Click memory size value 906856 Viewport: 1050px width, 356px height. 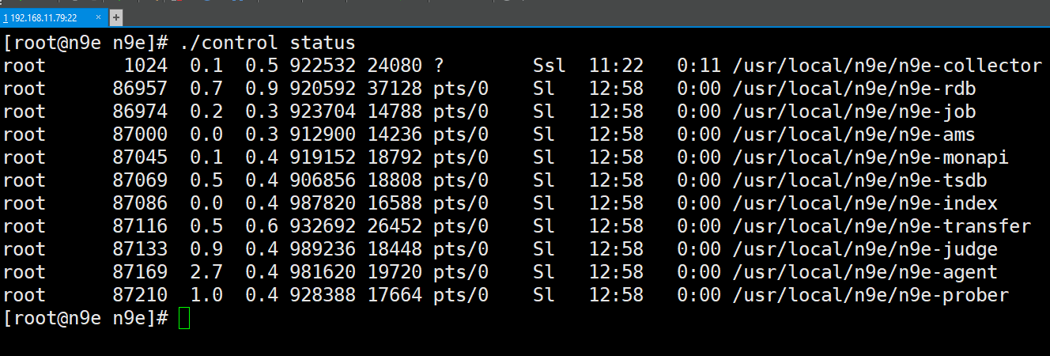[x=323, y=180]
